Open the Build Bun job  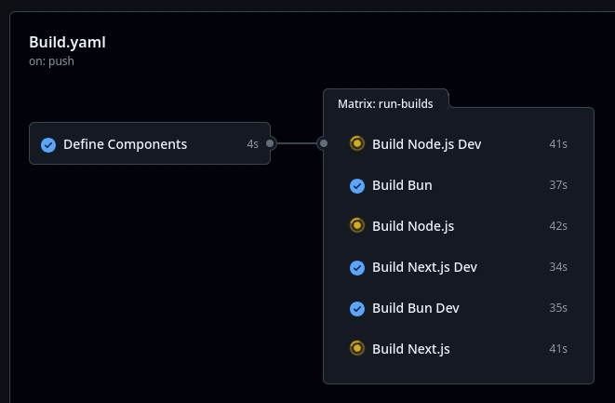458,185
